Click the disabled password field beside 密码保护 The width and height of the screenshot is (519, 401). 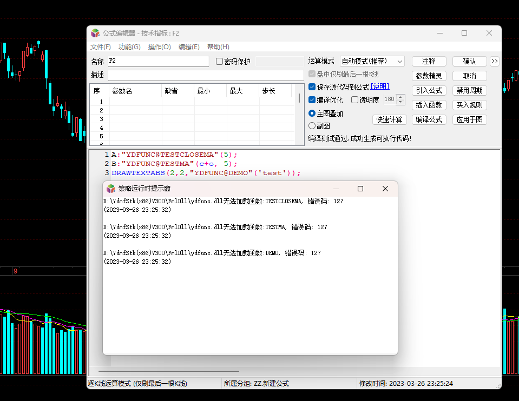(280, 61)
